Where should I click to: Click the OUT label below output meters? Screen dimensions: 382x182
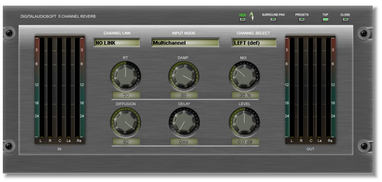point(310,149)
